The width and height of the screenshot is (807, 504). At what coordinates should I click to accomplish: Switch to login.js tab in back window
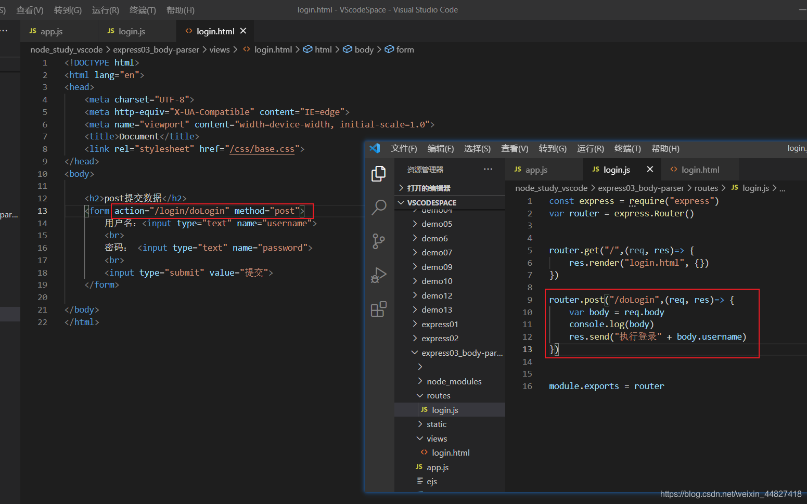[137, 31]
